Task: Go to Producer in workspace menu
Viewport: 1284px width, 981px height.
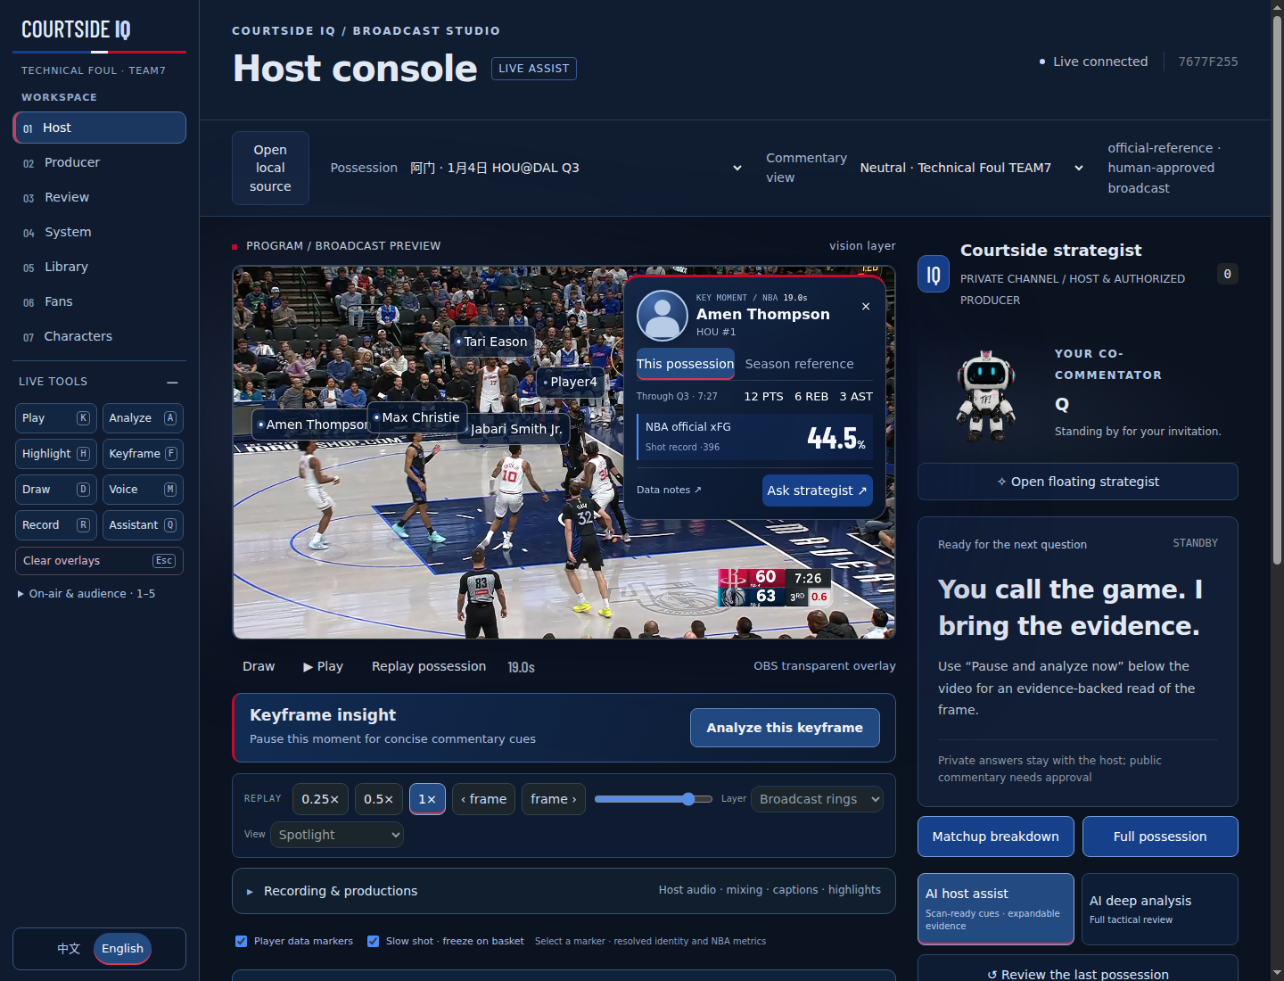Action: point(99,162)
